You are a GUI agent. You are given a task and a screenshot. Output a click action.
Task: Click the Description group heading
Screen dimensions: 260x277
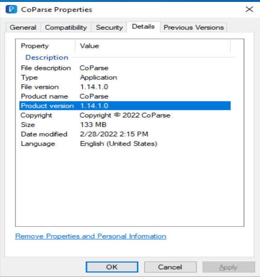[x=47, y=57]
